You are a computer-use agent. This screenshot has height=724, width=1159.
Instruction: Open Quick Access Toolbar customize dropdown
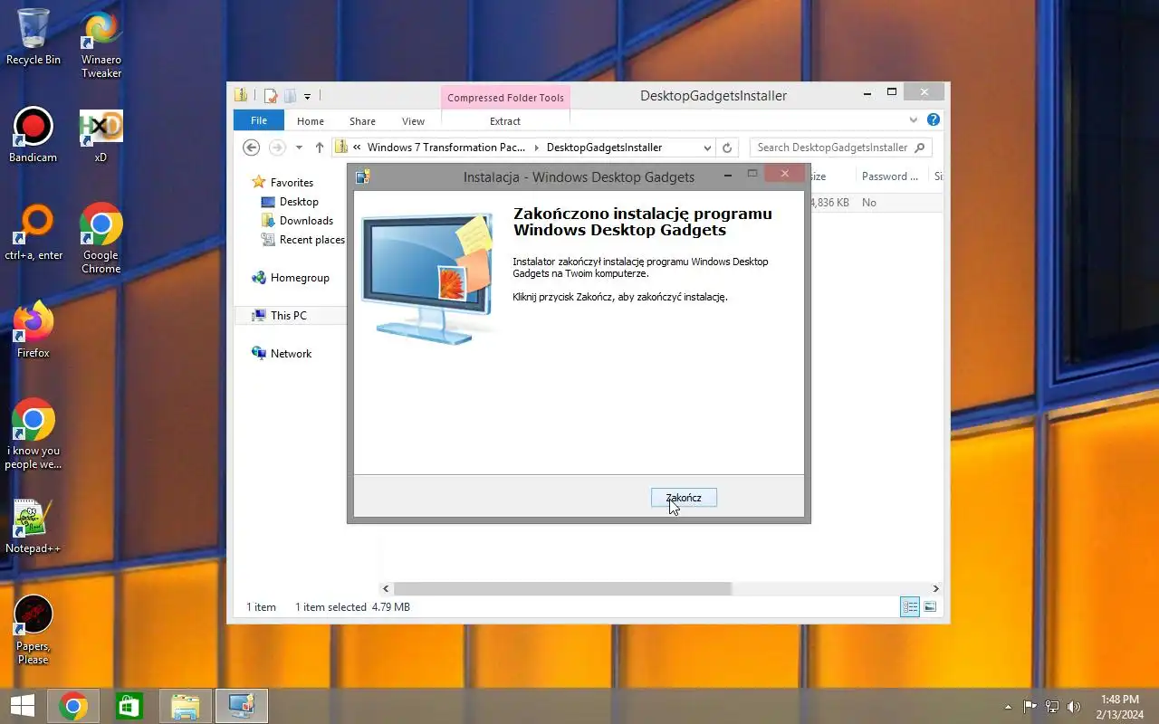tap(308, 96)
